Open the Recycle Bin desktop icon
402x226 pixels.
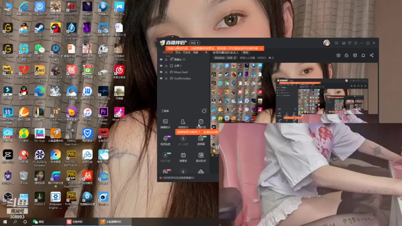(24, 177)
